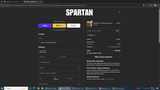Open the State dropdown showing Alabama
The width and height of the screenshot is (160, 90).
point(59,78)
